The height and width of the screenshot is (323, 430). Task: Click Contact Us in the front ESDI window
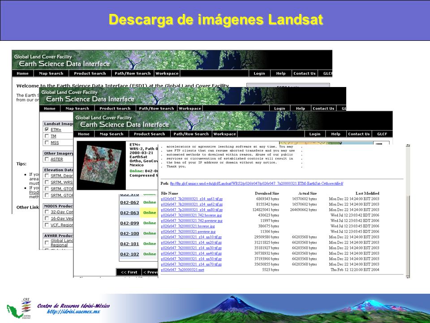coord(359,134)
